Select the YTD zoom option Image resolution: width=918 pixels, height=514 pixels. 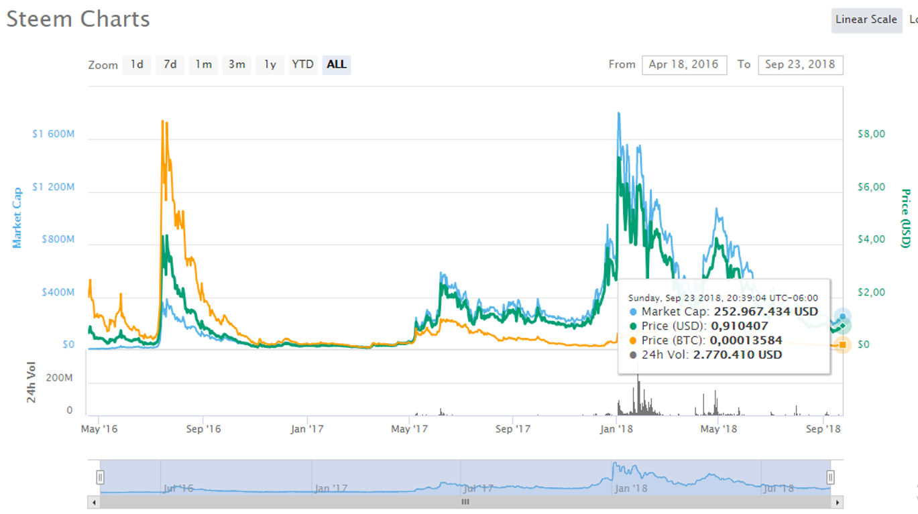(x=302, y=65)
